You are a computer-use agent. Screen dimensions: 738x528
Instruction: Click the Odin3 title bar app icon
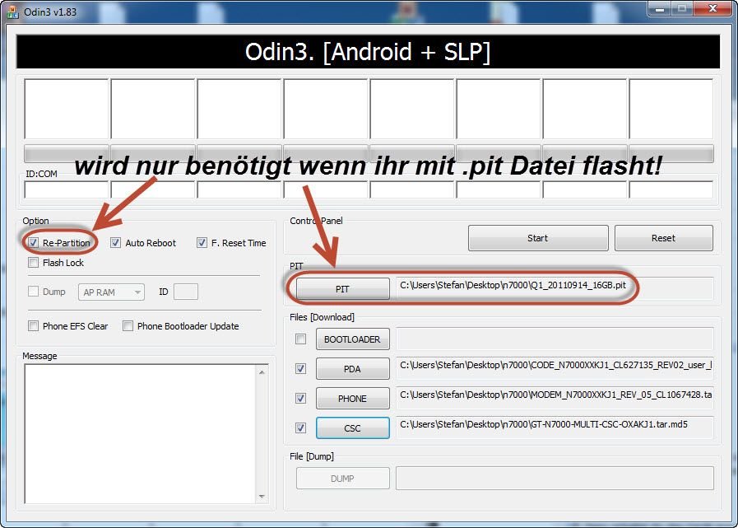12,12
